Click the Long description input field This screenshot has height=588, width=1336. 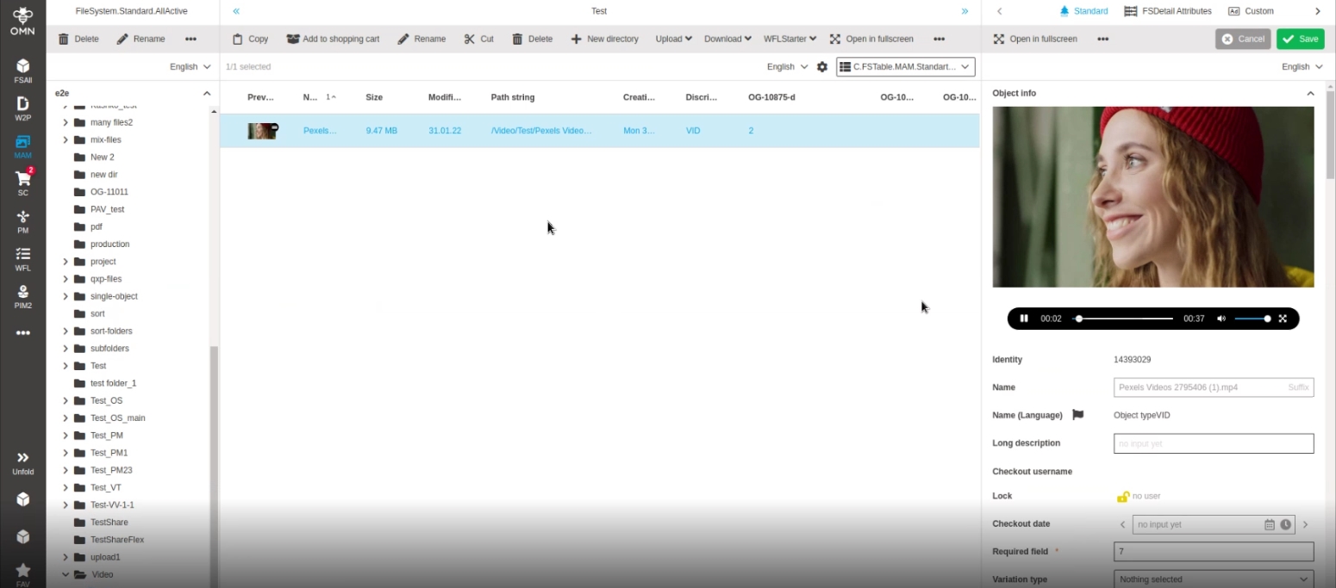1214,443
